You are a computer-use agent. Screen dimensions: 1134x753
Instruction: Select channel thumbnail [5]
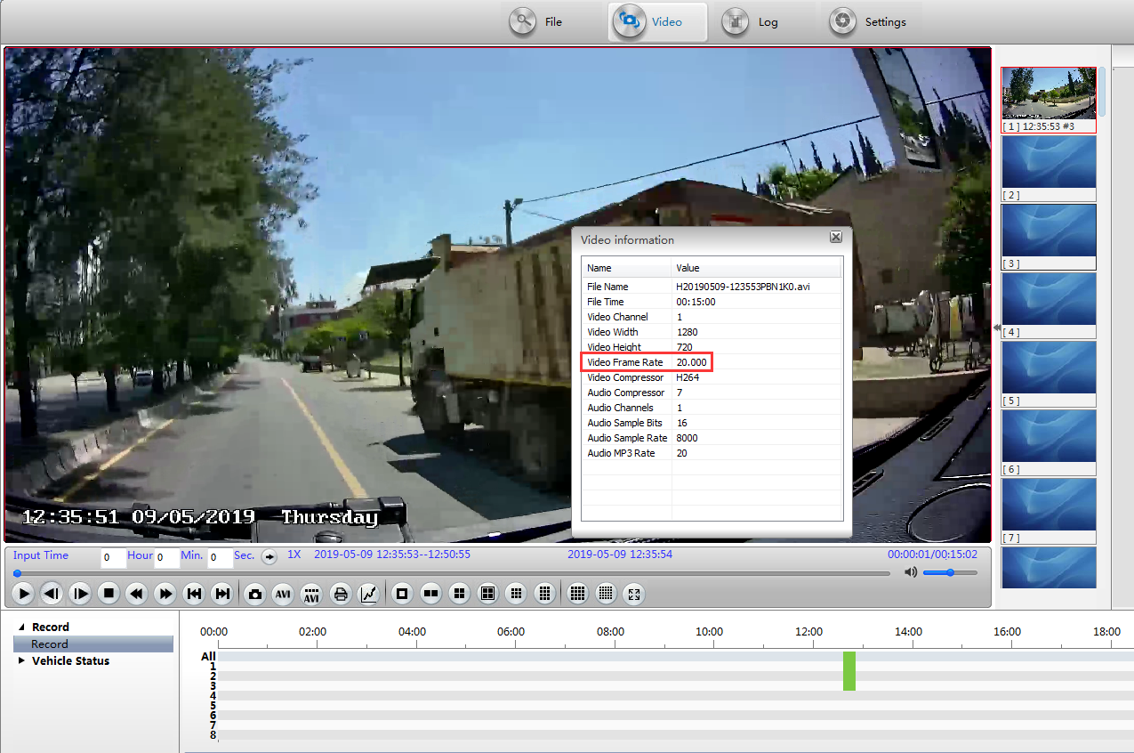tap(1049, 373)
